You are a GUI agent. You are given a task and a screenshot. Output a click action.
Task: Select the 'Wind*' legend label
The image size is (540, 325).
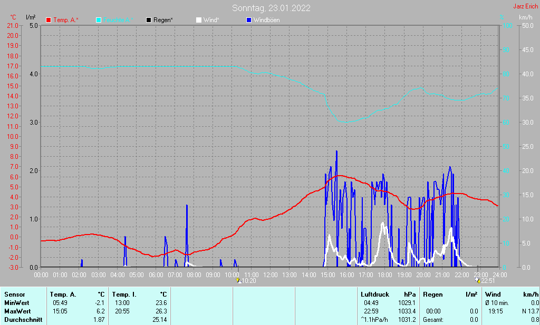(x=211, y=20)
